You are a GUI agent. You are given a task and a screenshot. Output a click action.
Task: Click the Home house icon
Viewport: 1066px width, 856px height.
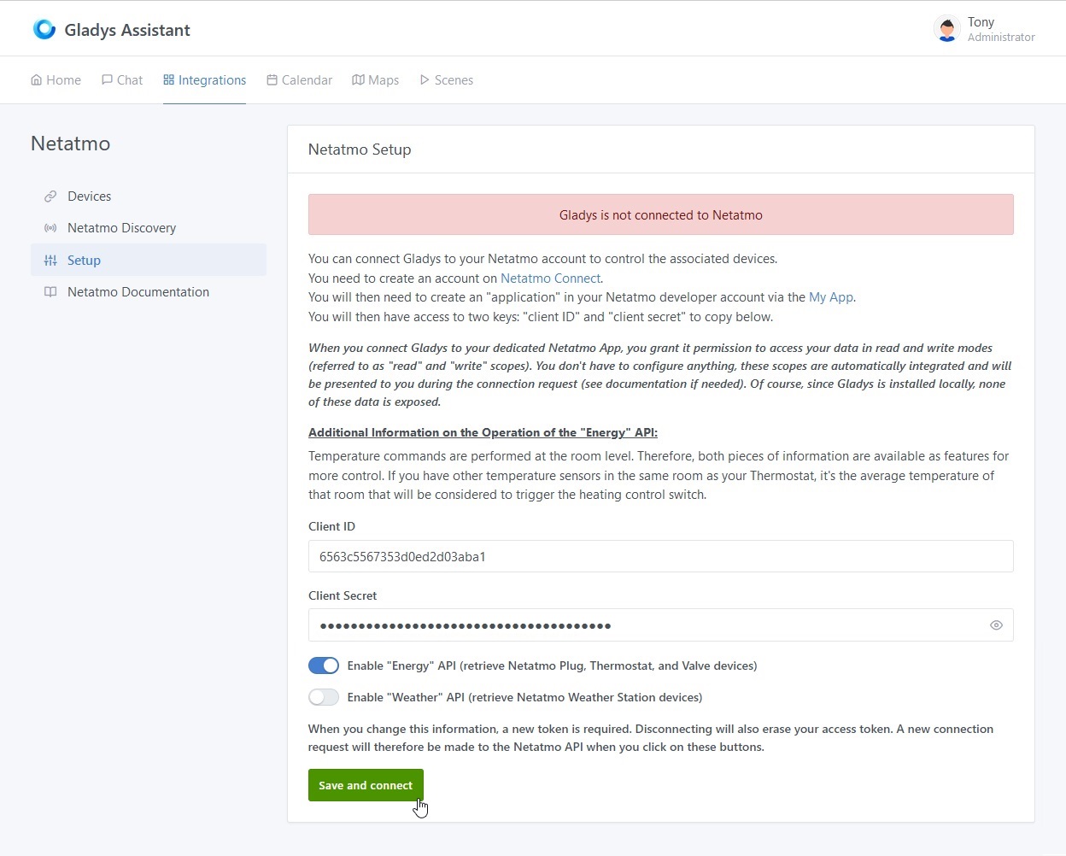click(x=37, y=80)
